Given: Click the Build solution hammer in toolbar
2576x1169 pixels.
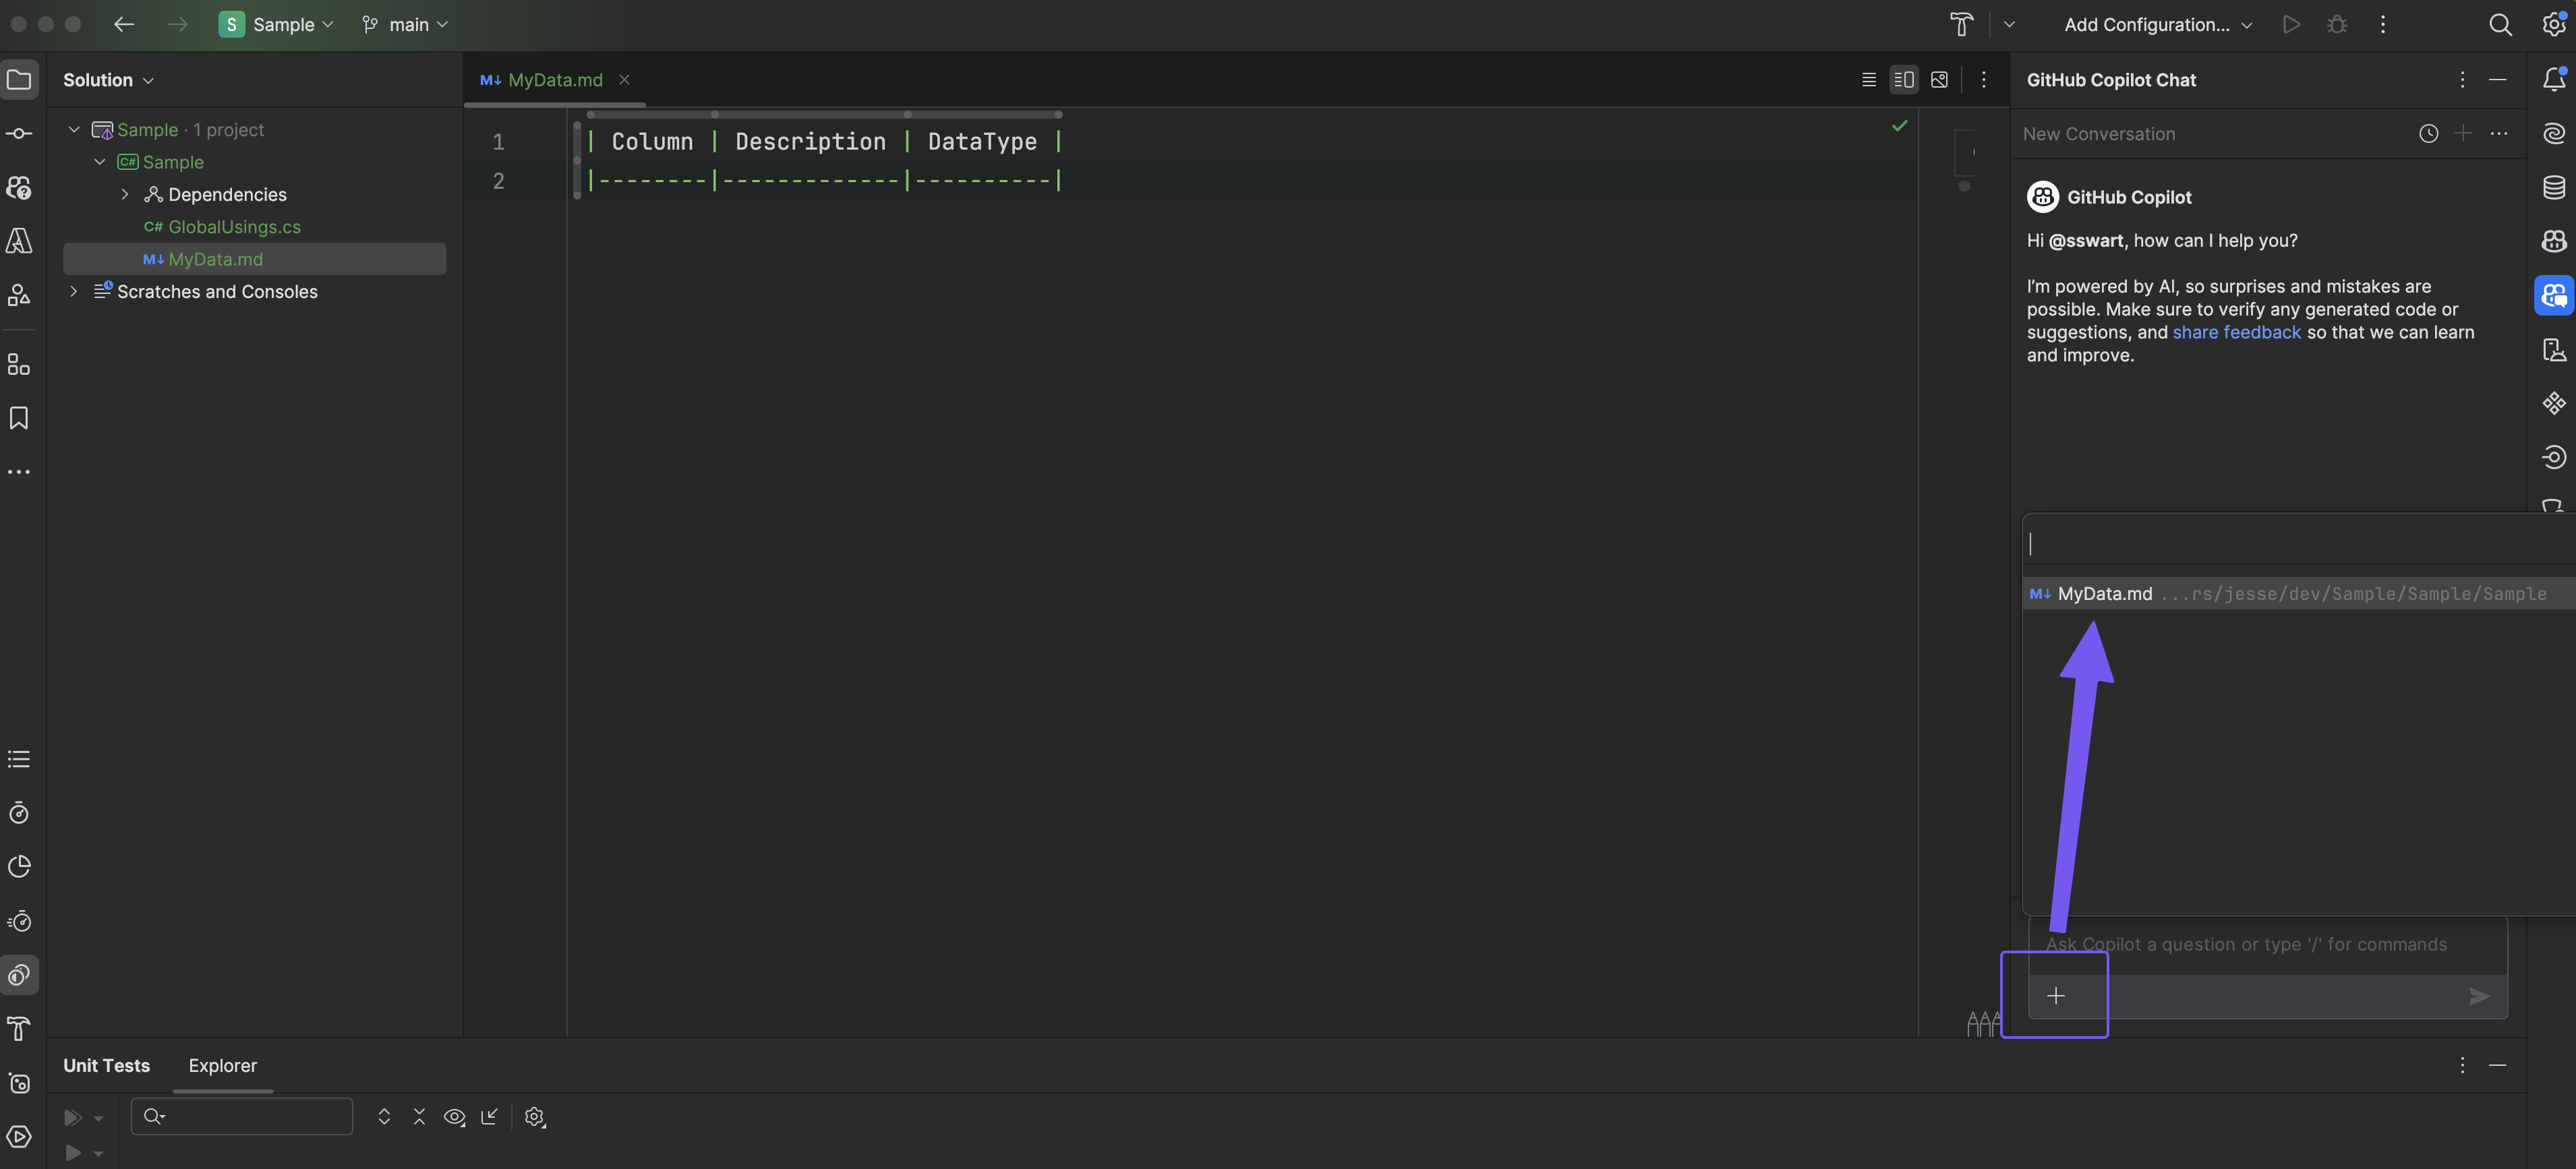Looking at the screenshot, I should click(1961, 25).
